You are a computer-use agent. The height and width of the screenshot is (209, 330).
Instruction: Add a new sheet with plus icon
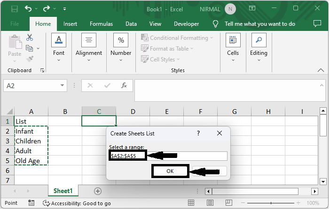[98, 191]
